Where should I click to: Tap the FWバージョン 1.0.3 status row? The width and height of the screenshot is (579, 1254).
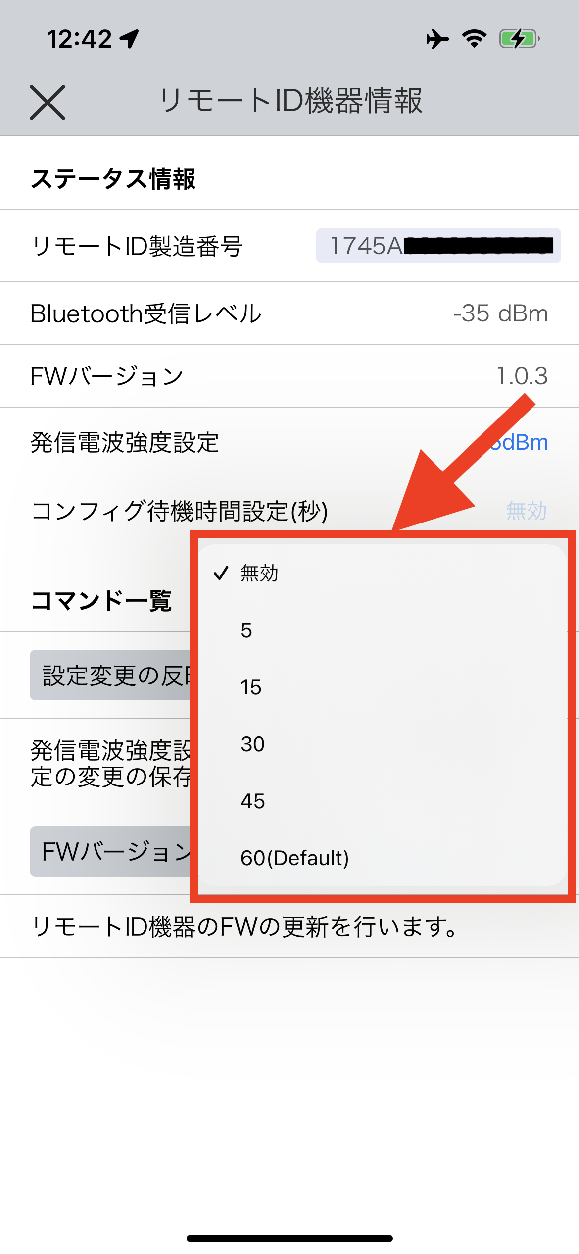click(289, 376)
